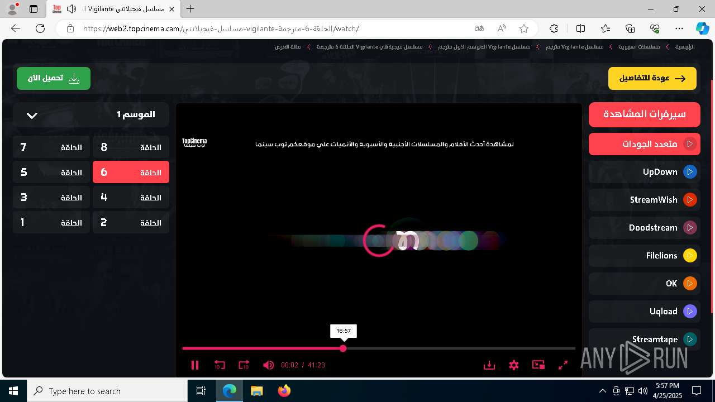Screen dimensions: 715x402
Task: Open episode 8
Action: (131, 147)
